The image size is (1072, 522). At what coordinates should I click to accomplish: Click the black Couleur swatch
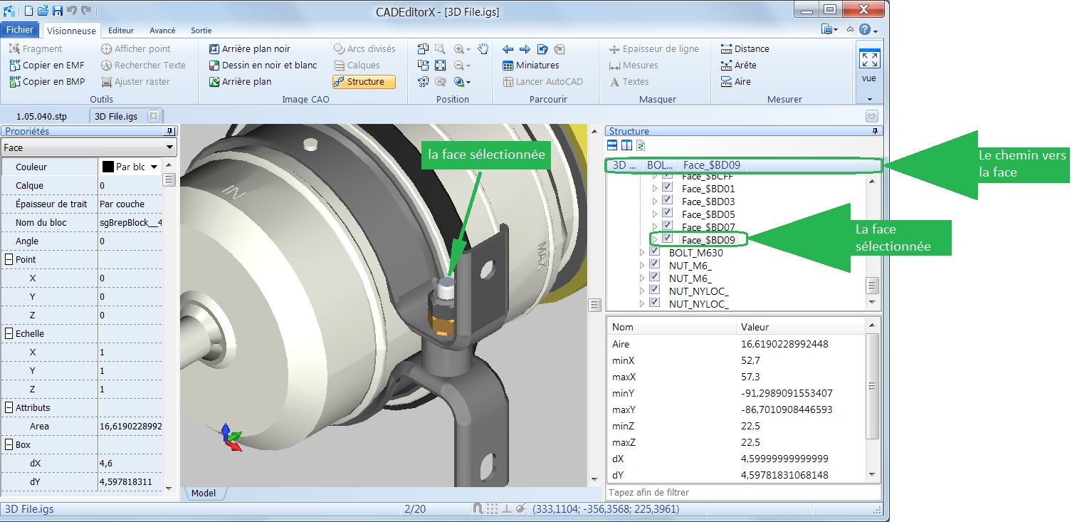[108, 167]
